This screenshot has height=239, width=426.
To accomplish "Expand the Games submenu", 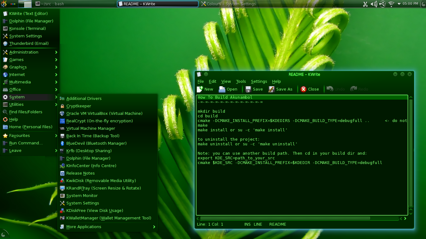I will [30, 59].
